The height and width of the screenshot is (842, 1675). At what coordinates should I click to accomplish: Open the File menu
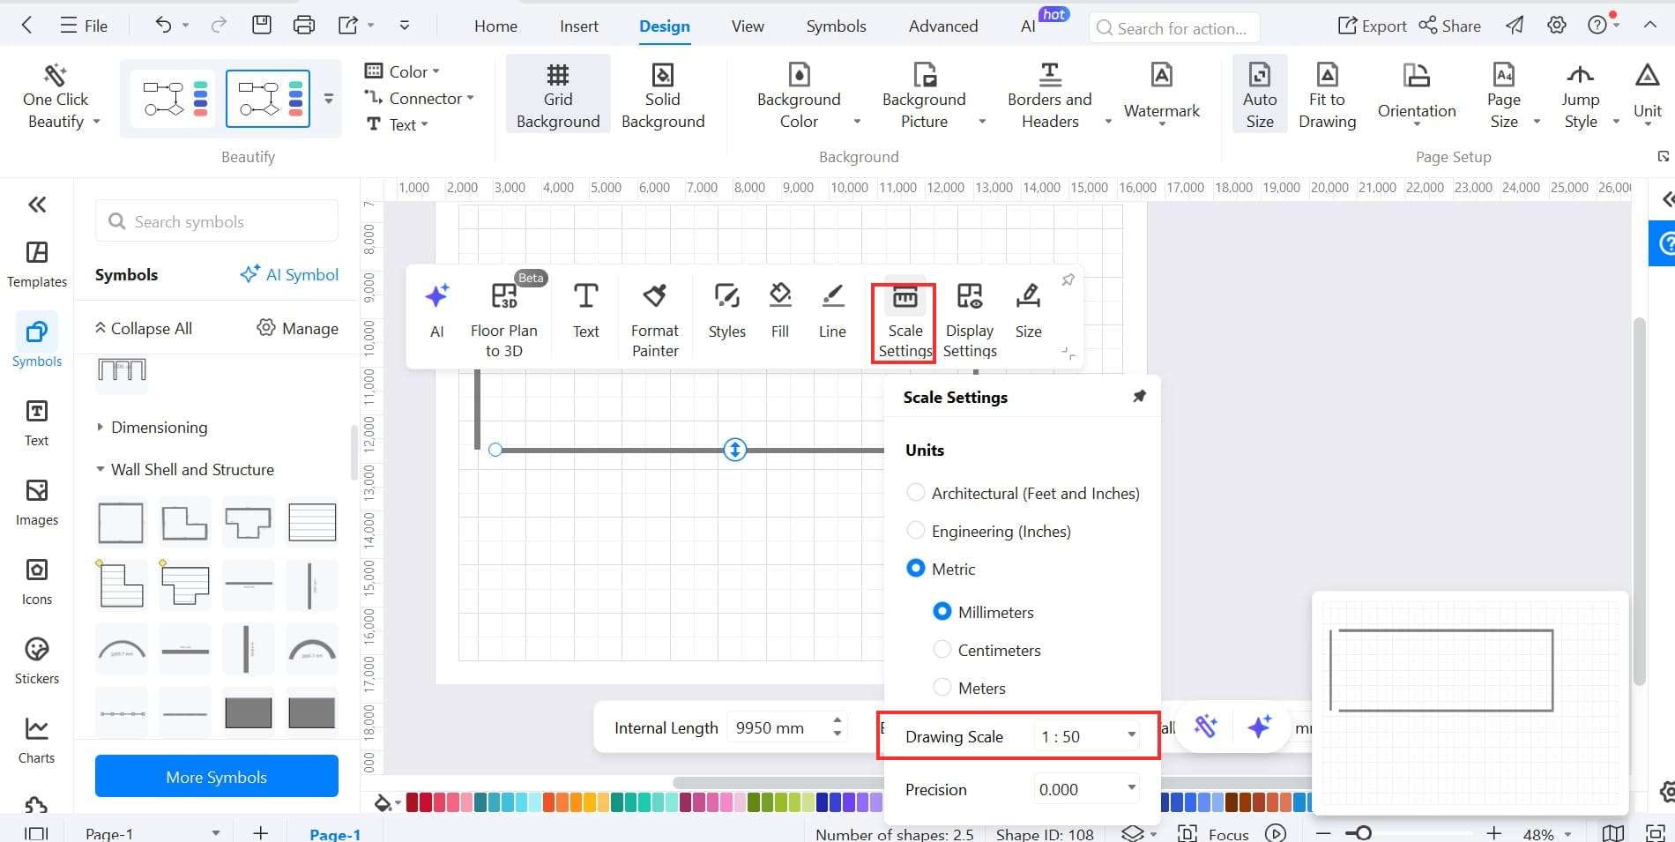point(84,26)
